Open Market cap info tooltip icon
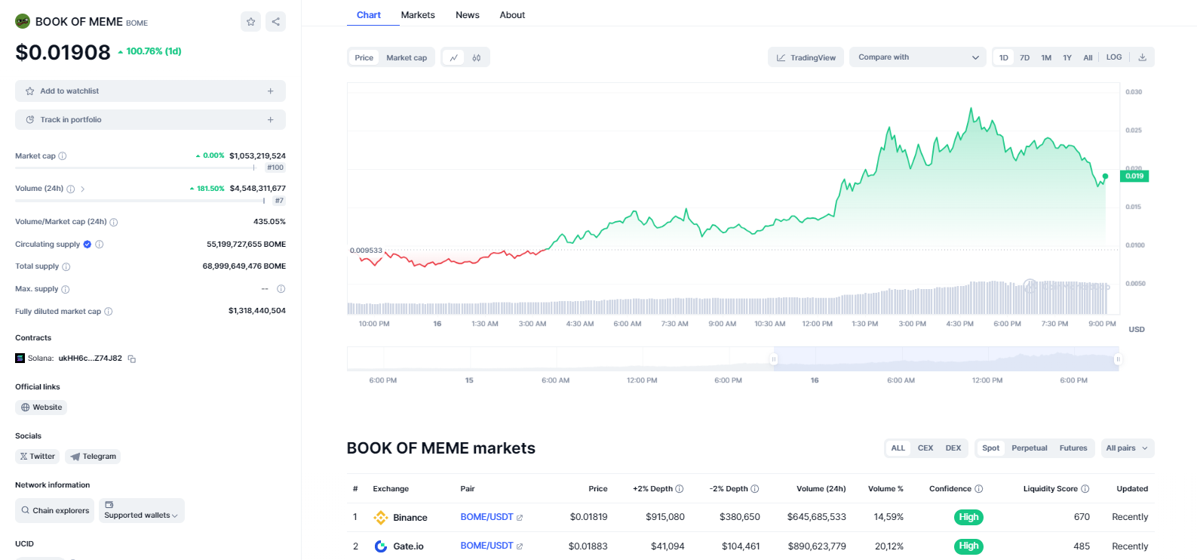 (63, 156)
